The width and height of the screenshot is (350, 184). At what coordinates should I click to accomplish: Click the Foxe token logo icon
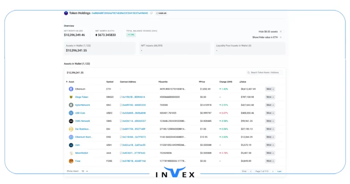coord(71,161)
